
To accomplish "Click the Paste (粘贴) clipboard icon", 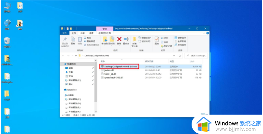I will (x=80, y=39).
